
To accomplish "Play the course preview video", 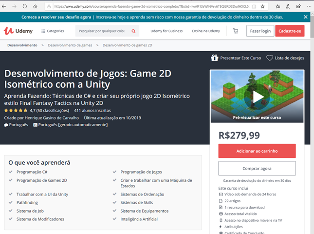I will tap(257, 97).
